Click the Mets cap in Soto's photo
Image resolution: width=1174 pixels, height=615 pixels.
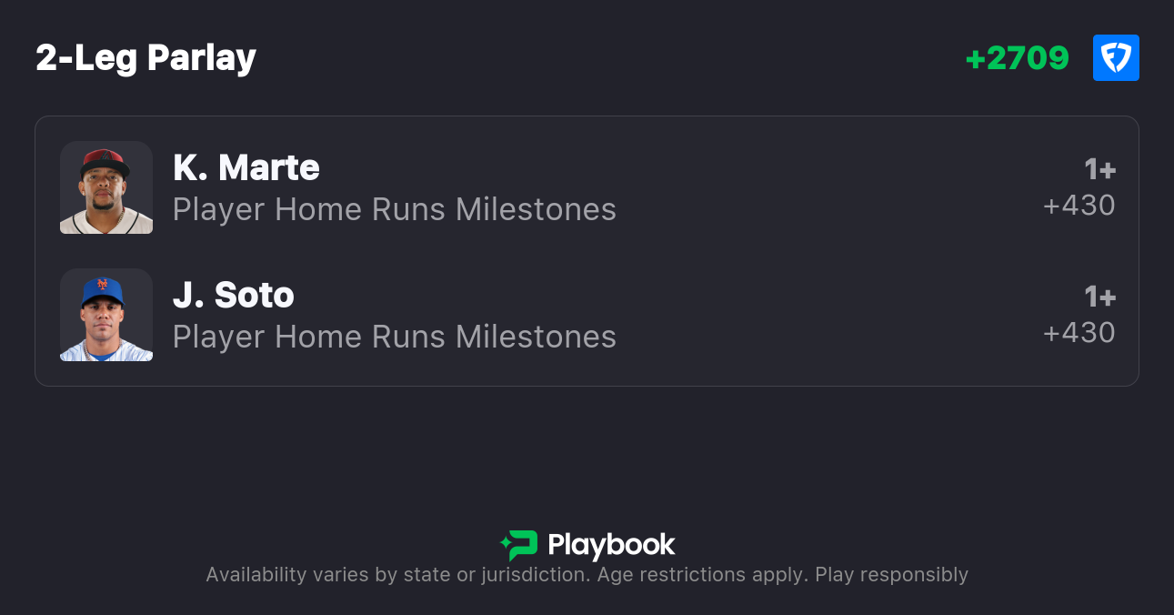pyautogui.click(x=101, y=290)
